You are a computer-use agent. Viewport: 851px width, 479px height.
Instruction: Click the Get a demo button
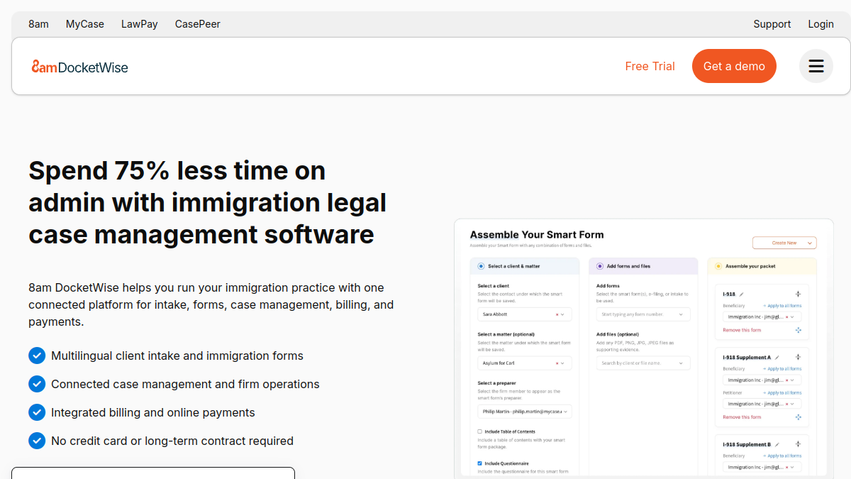click(734, 66)
